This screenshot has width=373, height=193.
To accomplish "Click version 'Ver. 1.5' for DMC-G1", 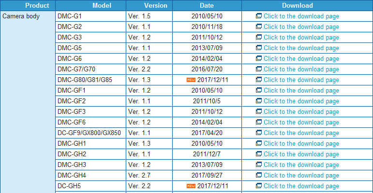I will [x=139, y=16].
